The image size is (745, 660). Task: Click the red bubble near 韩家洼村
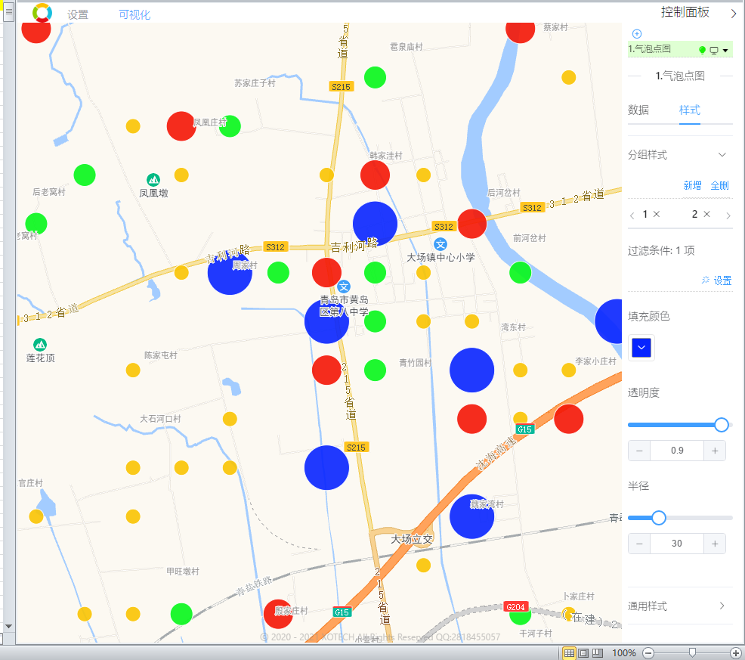point(375,175)
